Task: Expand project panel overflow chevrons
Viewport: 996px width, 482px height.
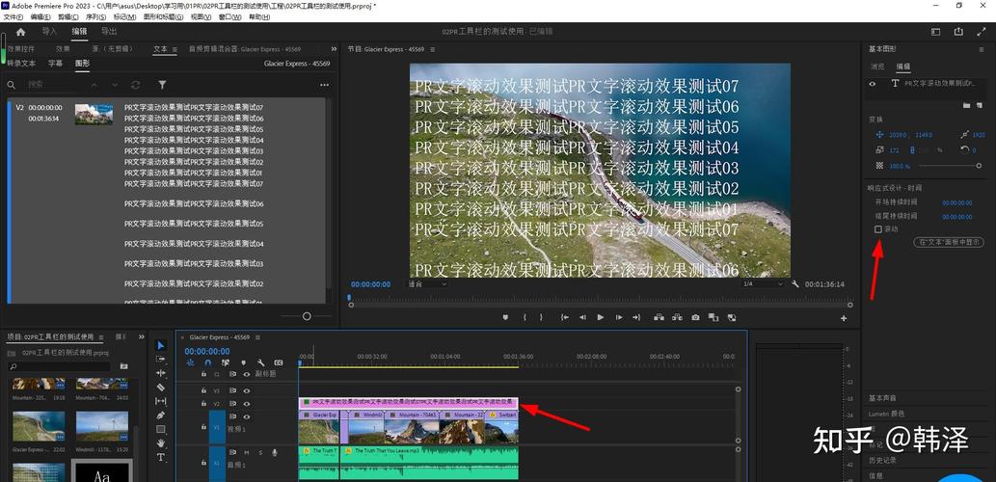Action: click(142, 336)
